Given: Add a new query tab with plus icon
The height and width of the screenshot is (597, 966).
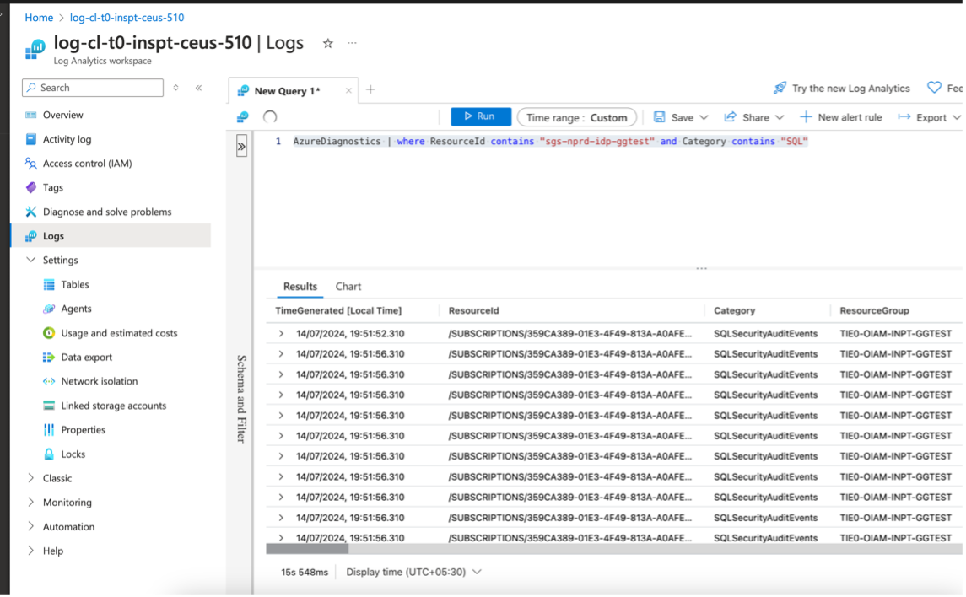Looking at the screenshot, I should coord(370,90).
